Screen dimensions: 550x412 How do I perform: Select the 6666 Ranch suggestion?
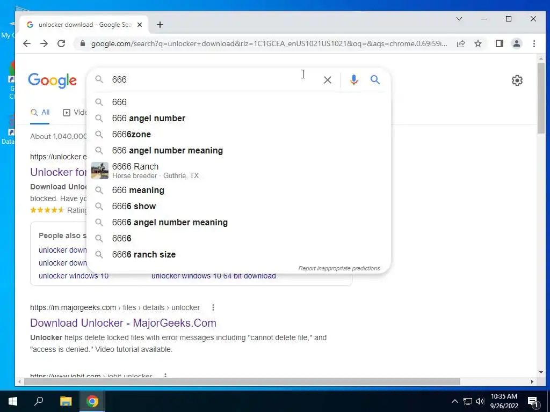click(x=238, y=171)
